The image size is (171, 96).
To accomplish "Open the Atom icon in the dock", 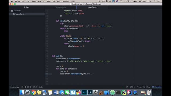I will pyautogui.click(x=112, y=93).
